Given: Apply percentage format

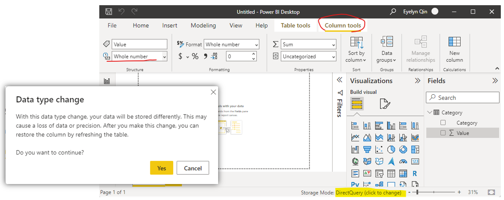Looking at the screenshot, I should pos(195,56).
